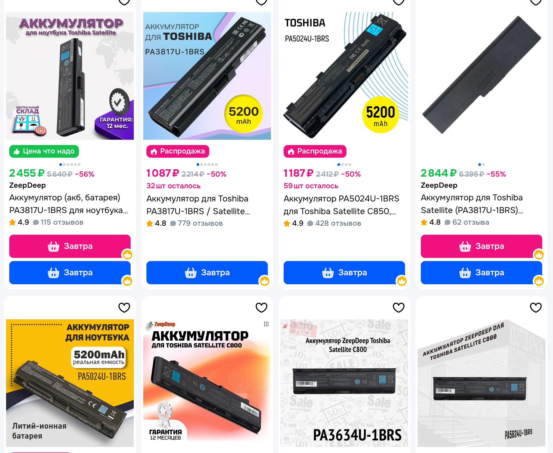
Task: Click crown badge on 1087 ₽ product's blue button
Action: 265,281
